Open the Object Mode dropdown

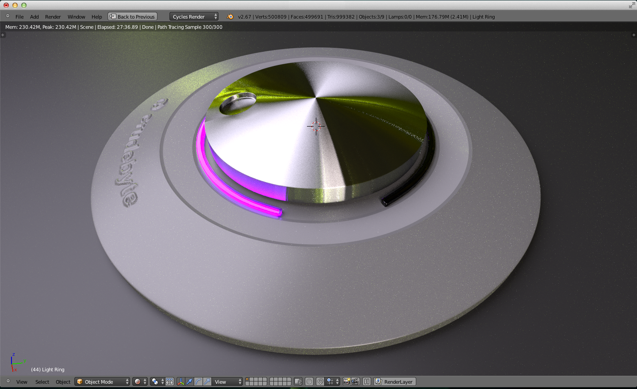(103, 381)
